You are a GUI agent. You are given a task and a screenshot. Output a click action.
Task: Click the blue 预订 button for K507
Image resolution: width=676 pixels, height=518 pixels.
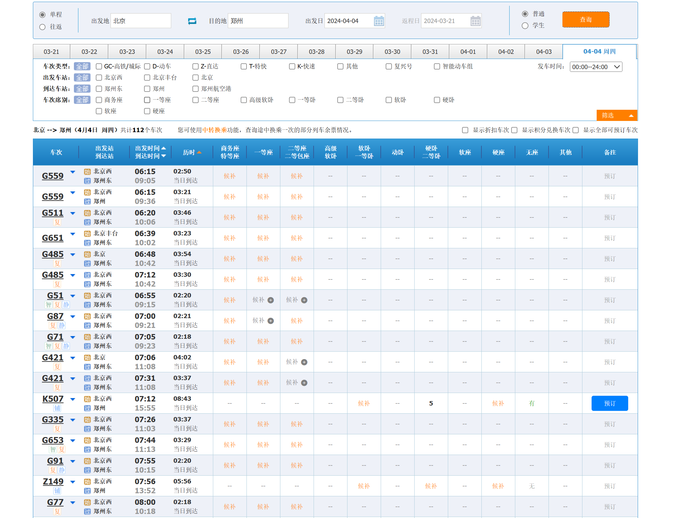tap(609, 403)
